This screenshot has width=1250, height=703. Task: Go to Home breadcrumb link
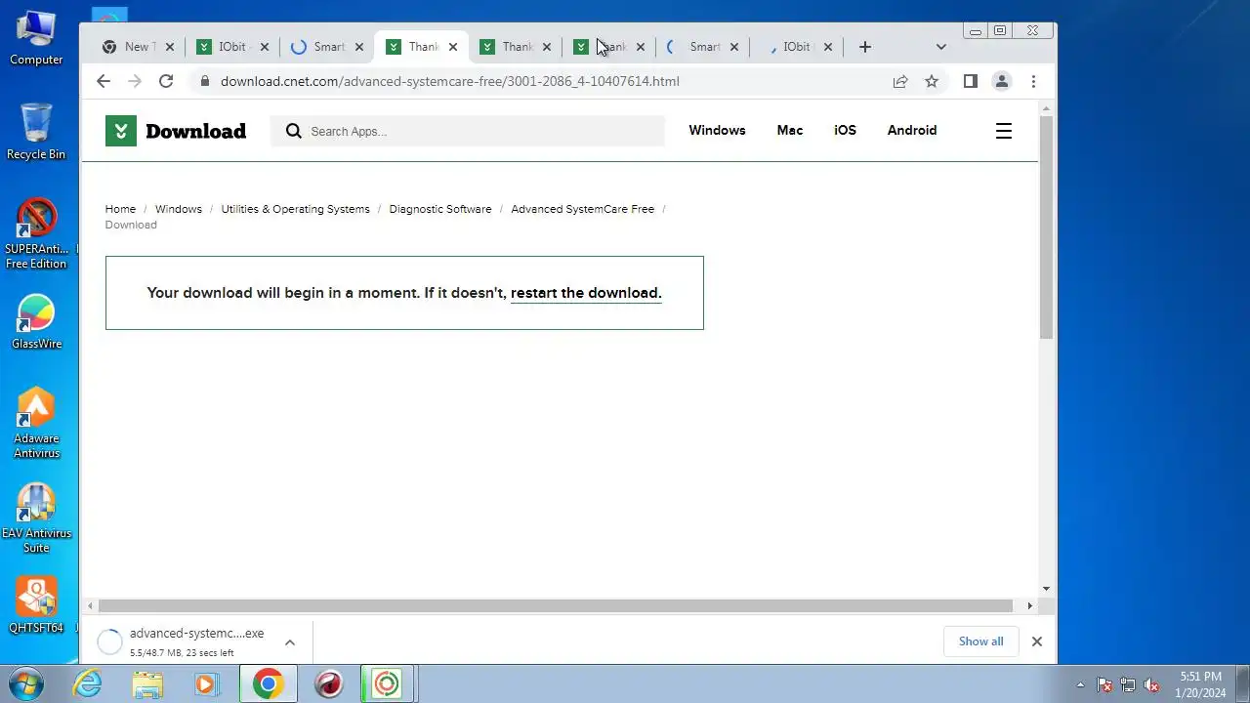pos(120,209)
